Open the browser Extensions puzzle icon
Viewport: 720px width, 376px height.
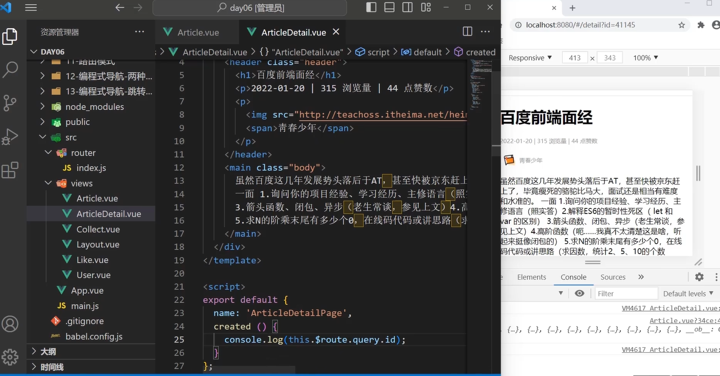tap(701, 25)
